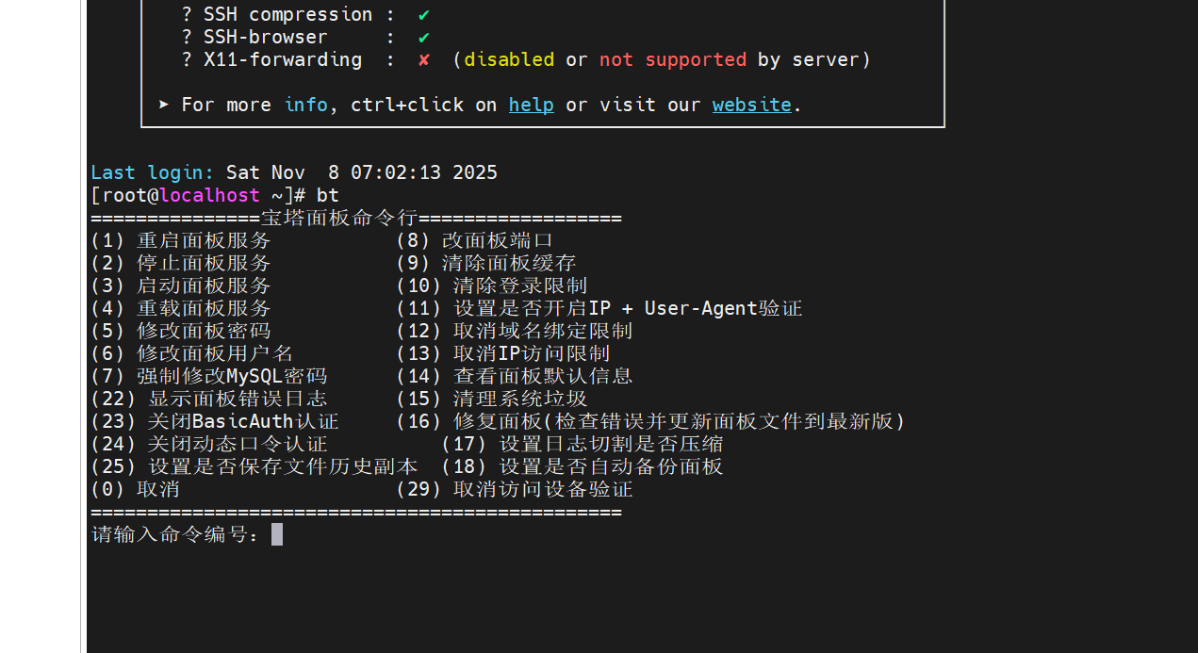Click option (5) 修改面板密码
Viewport: 1198px width, 653px height.
click(x=181, y=331)
